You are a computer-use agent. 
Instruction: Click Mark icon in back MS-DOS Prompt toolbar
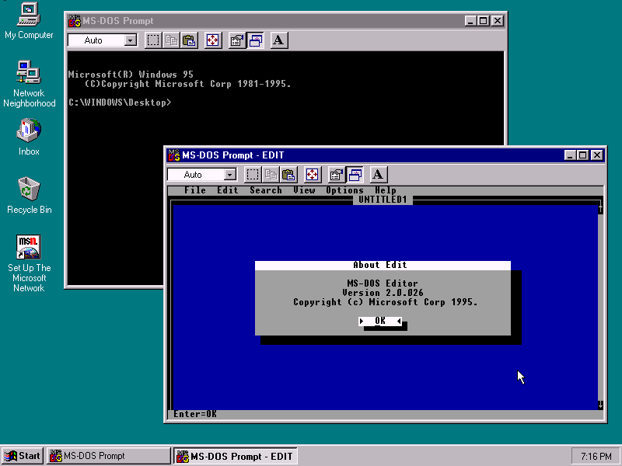pos(153,40)
